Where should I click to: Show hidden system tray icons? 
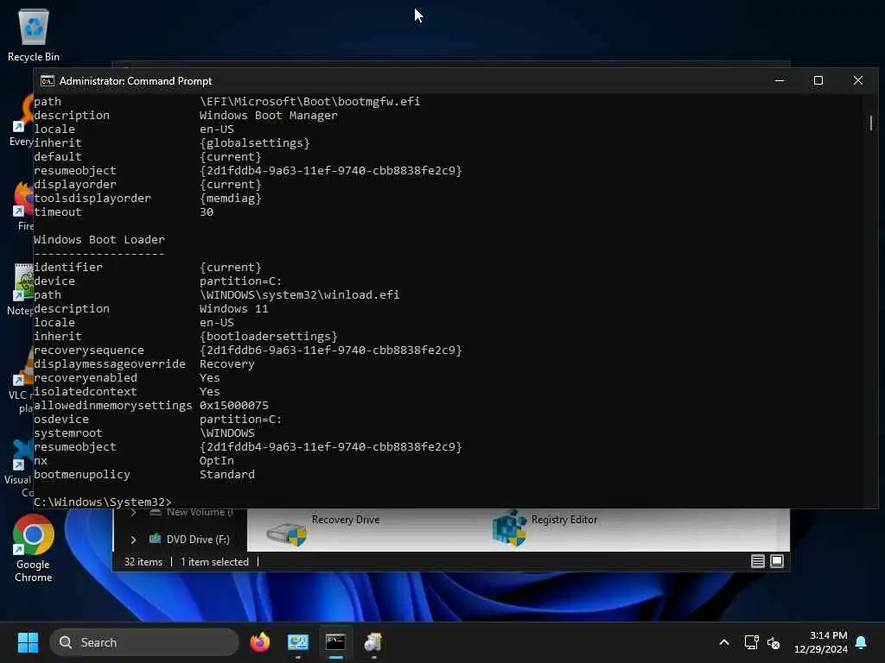[x=724, y=642]
